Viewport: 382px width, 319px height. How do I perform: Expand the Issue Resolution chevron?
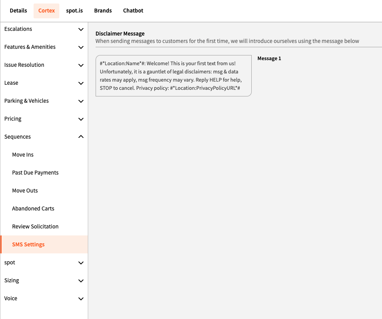(81, 65)
